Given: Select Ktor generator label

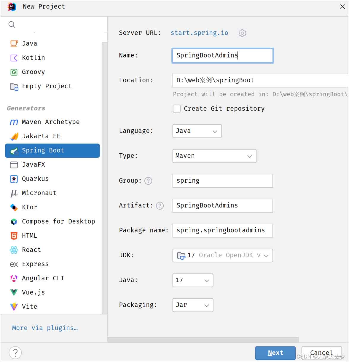Looking at the screenshot, I should coord(30,207).
